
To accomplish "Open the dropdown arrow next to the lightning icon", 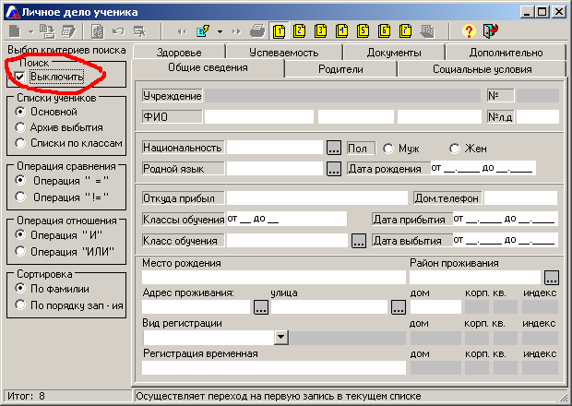I will coord(220,31).
